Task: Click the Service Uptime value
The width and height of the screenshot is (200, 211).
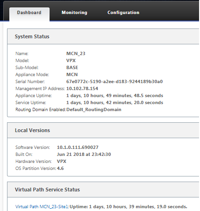Action: coord(114,103)
